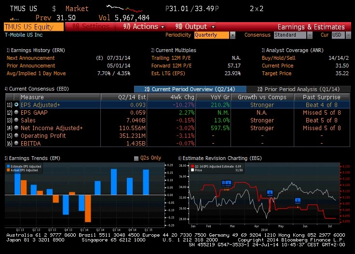Click the Next Announcement label
The image size is (355, 254).
30,58
